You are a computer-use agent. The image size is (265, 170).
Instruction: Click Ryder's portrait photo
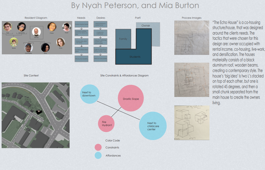pyautogui.click(x=67, y=27)
